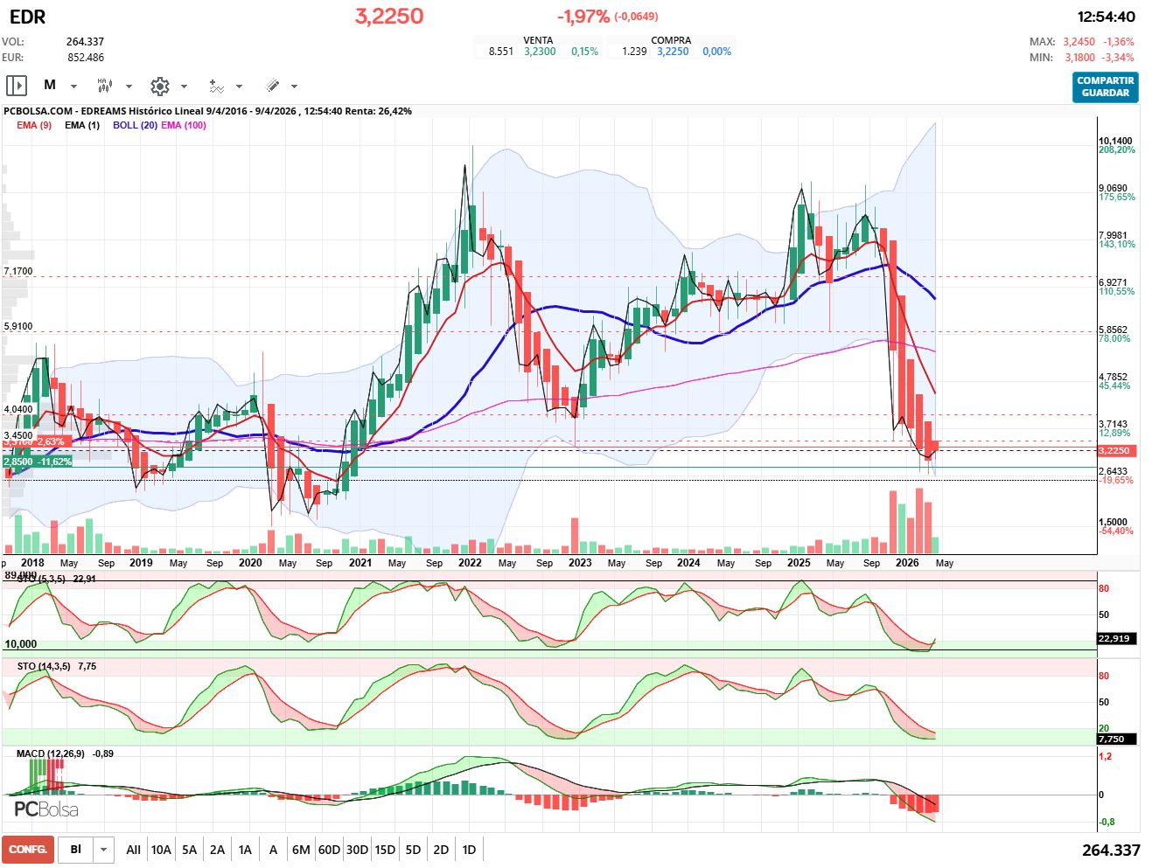This screenshot has width=1152, height=868.
Task: Expand the M timeframe dropdown arrow
Action: (73, 87)
